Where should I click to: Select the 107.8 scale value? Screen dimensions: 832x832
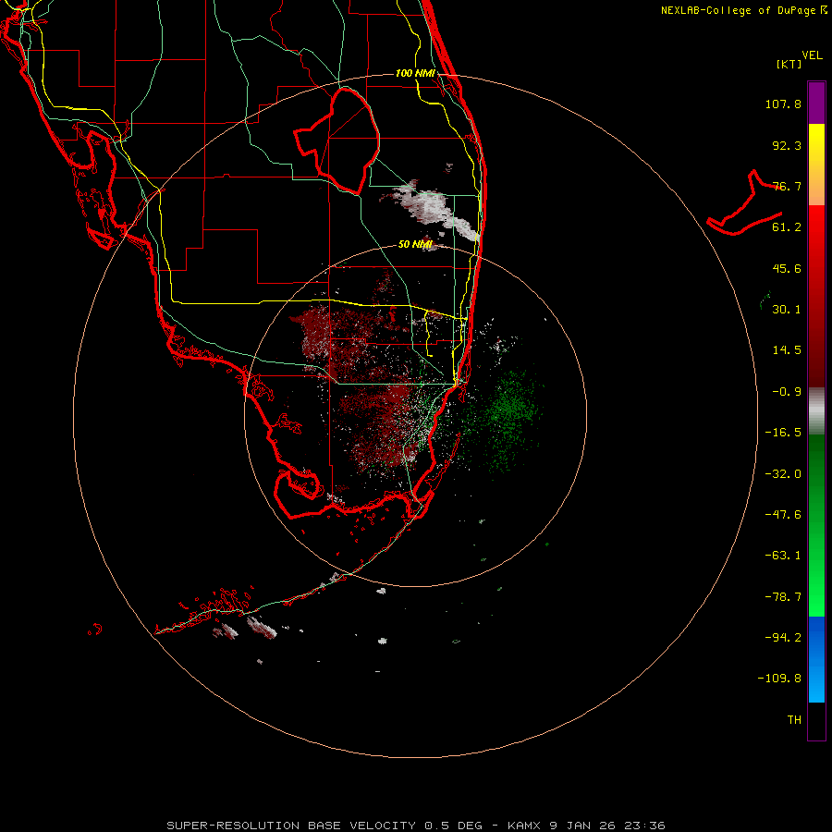click(783, 104)
